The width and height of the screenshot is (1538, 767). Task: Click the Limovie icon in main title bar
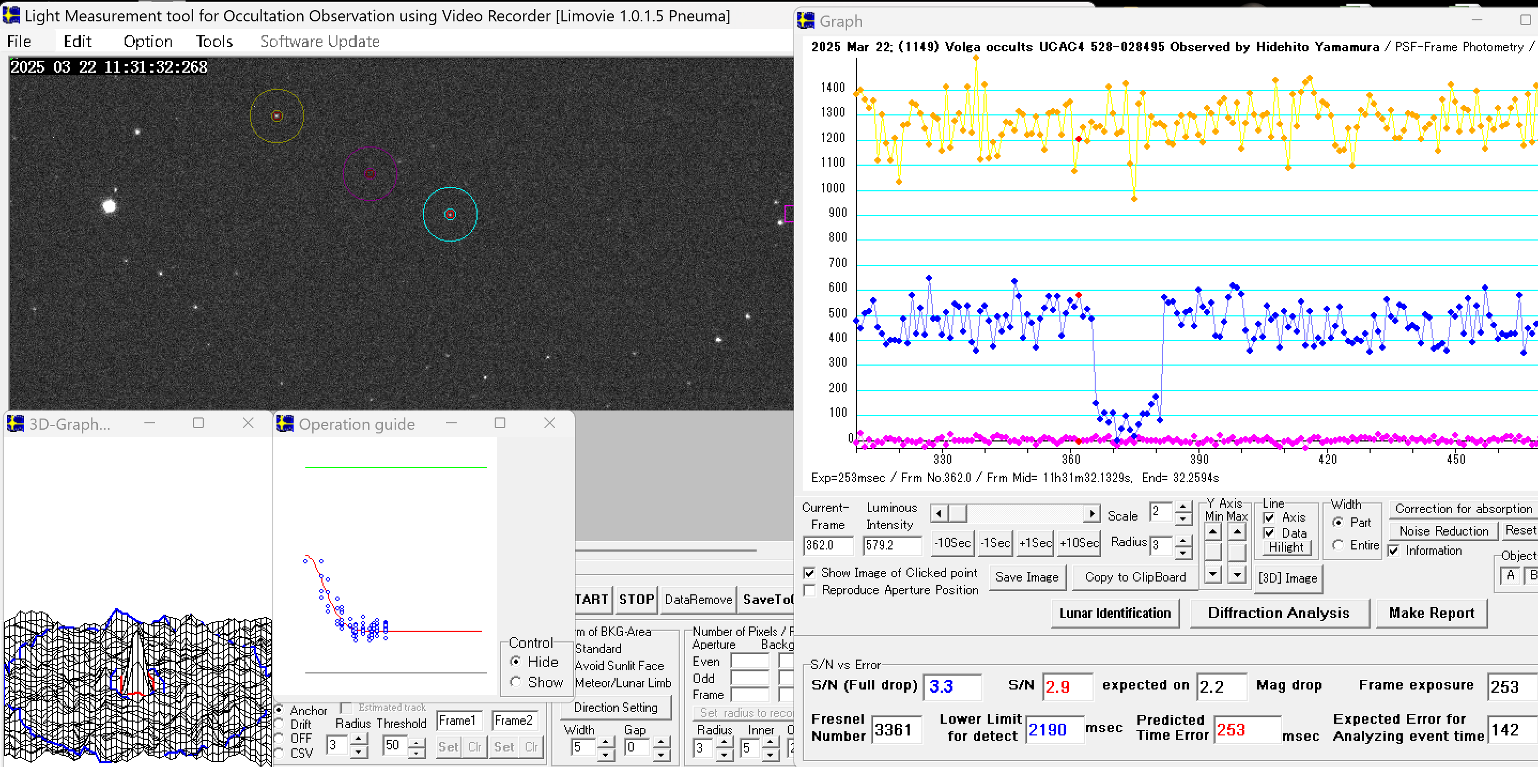pos(11,15)
